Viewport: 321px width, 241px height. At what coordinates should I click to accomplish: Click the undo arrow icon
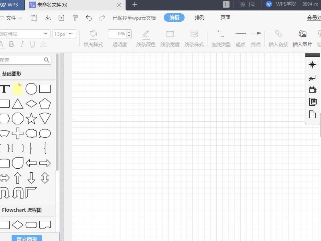[x=89, y=18]
